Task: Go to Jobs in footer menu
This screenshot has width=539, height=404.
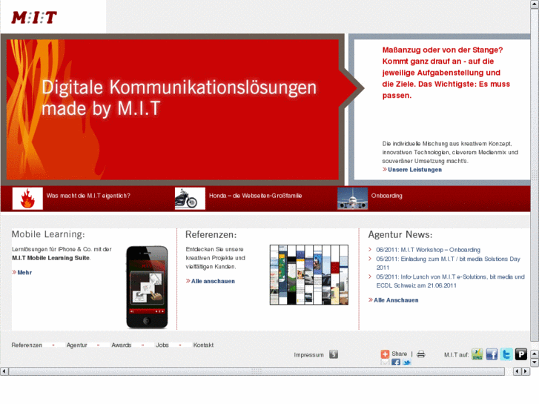Action: point(162,345)
